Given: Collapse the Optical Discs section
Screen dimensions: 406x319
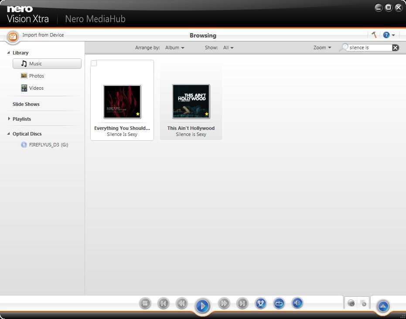Looking at the screenshot, I should (8, 133).
